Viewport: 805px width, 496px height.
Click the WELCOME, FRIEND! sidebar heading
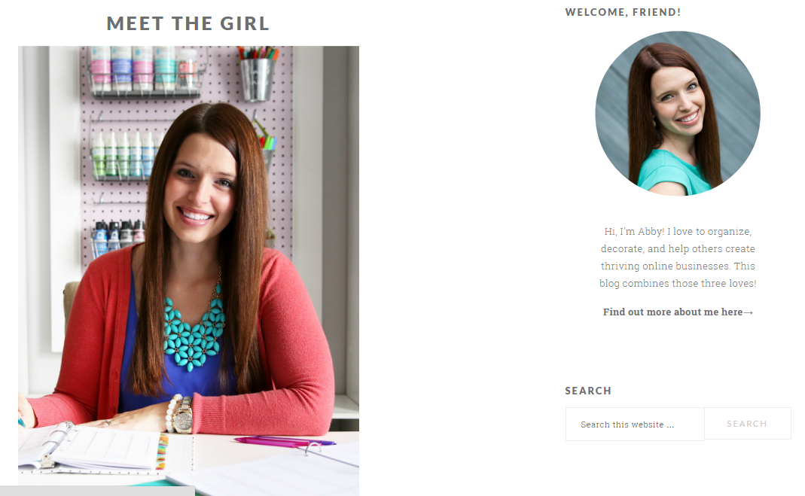click(623, 12)
